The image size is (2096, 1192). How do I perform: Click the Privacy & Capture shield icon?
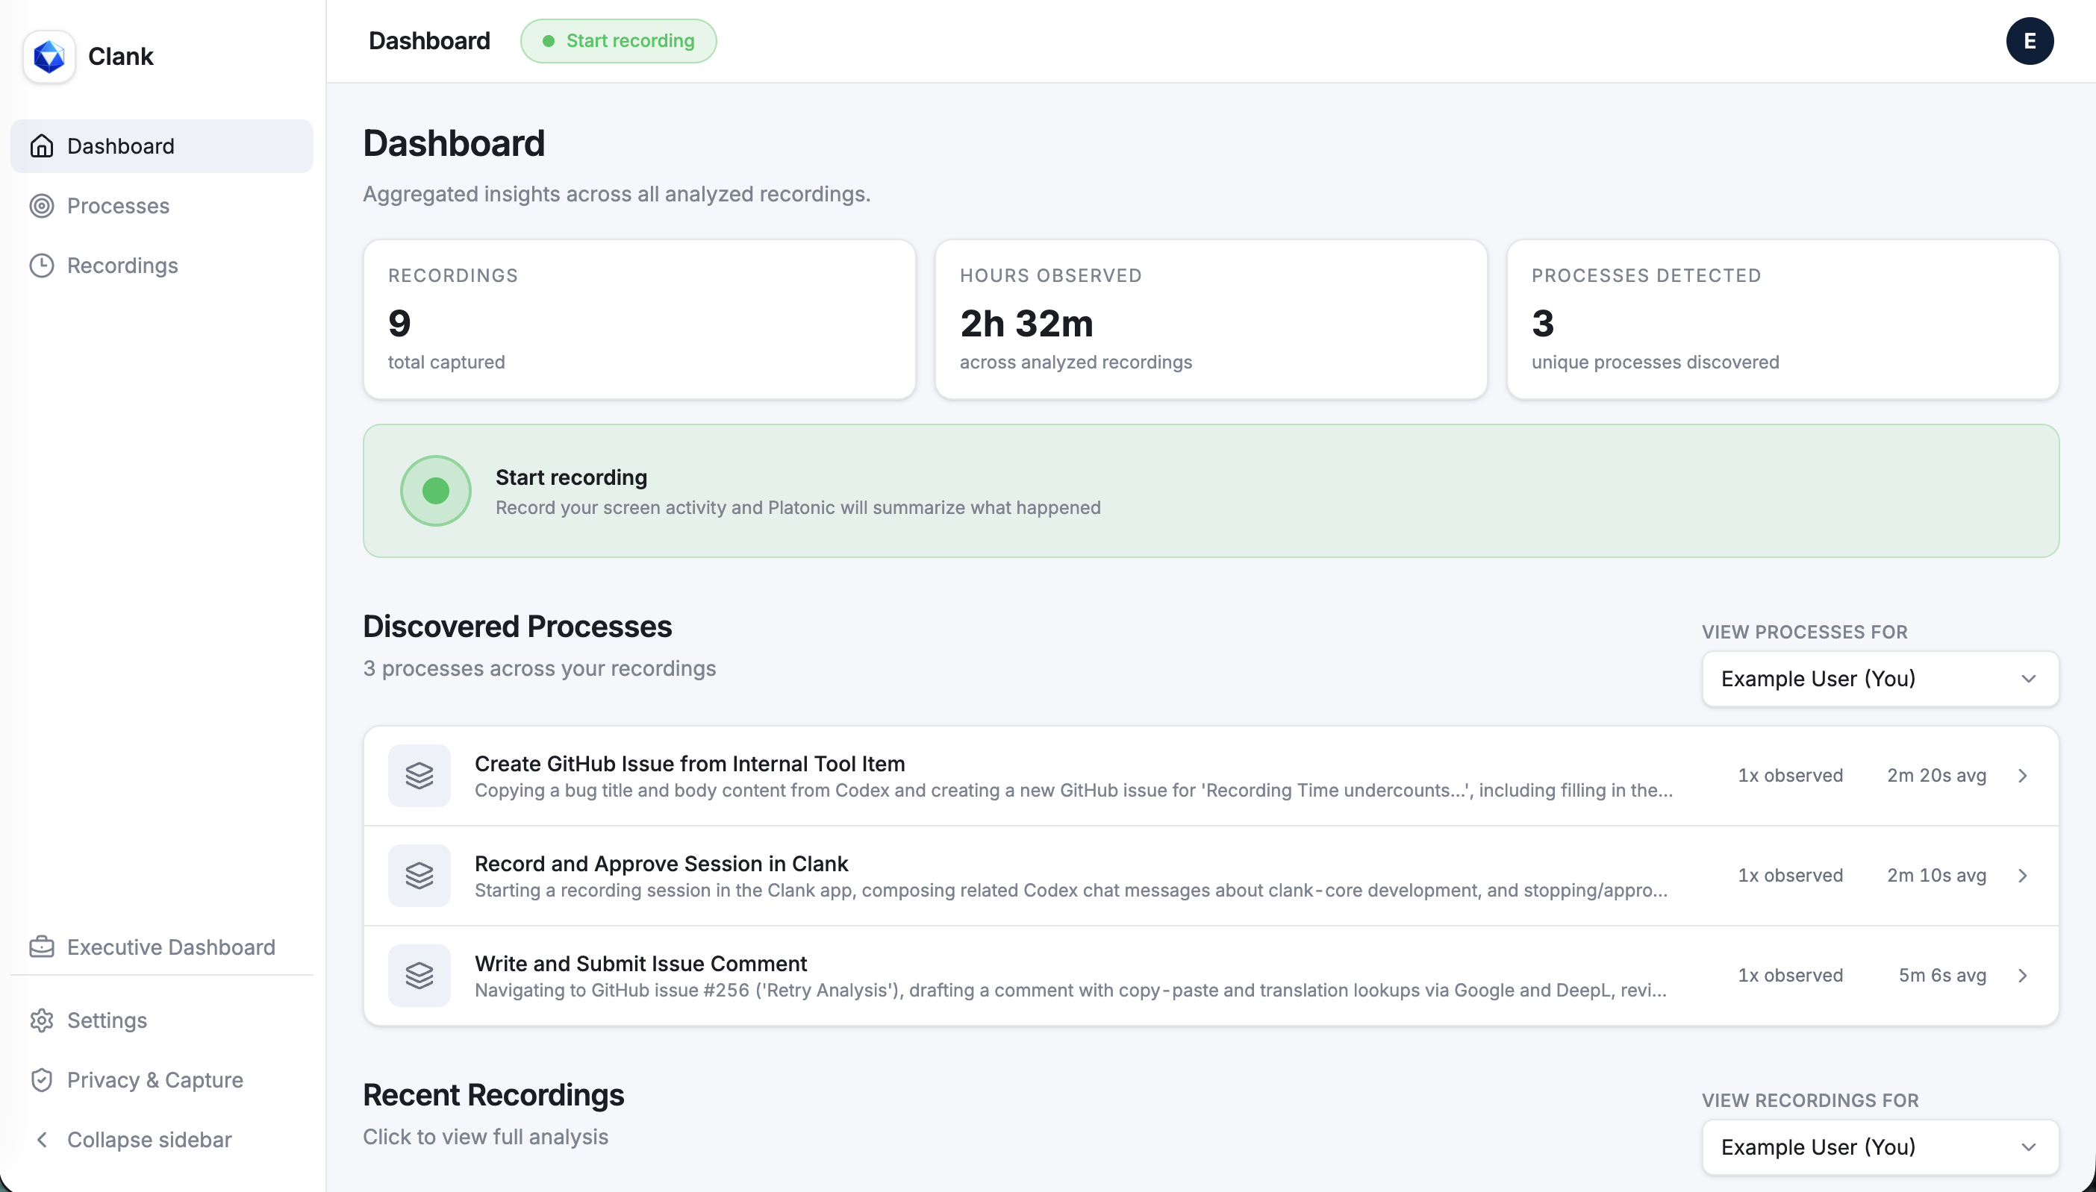tap(42, 1080)
